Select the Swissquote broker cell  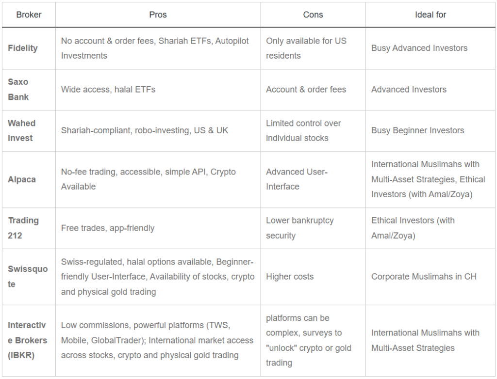coord(29,277)
